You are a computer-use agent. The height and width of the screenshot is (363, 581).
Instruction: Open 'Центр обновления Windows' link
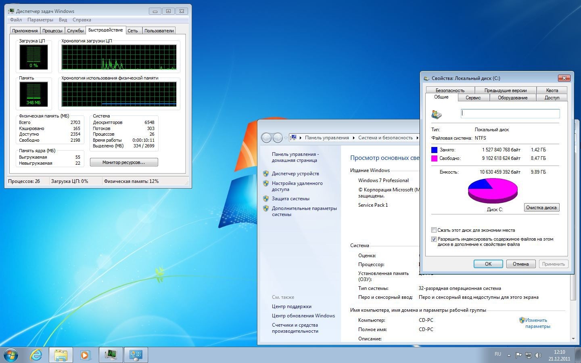[x=303, y=316]
